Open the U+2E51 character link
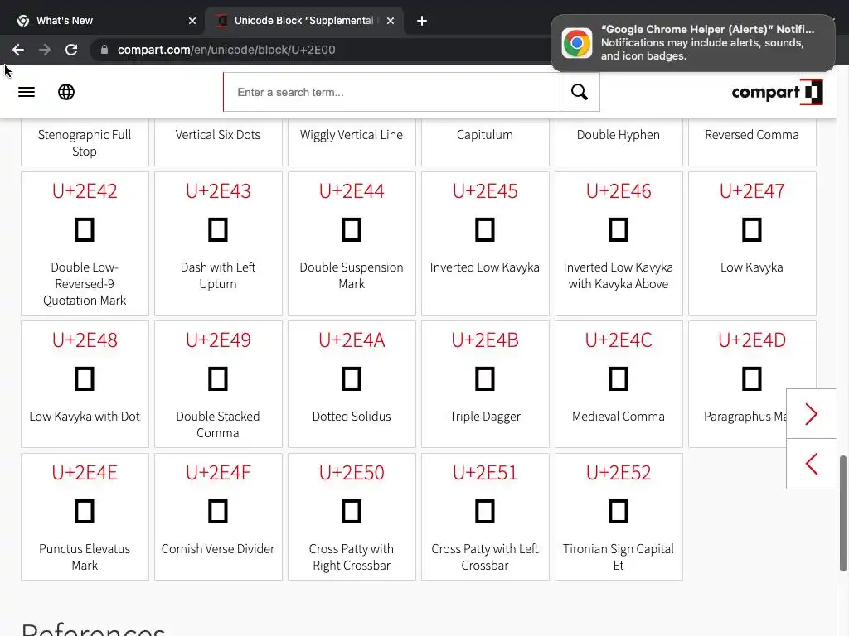 (x=485, y=473)
